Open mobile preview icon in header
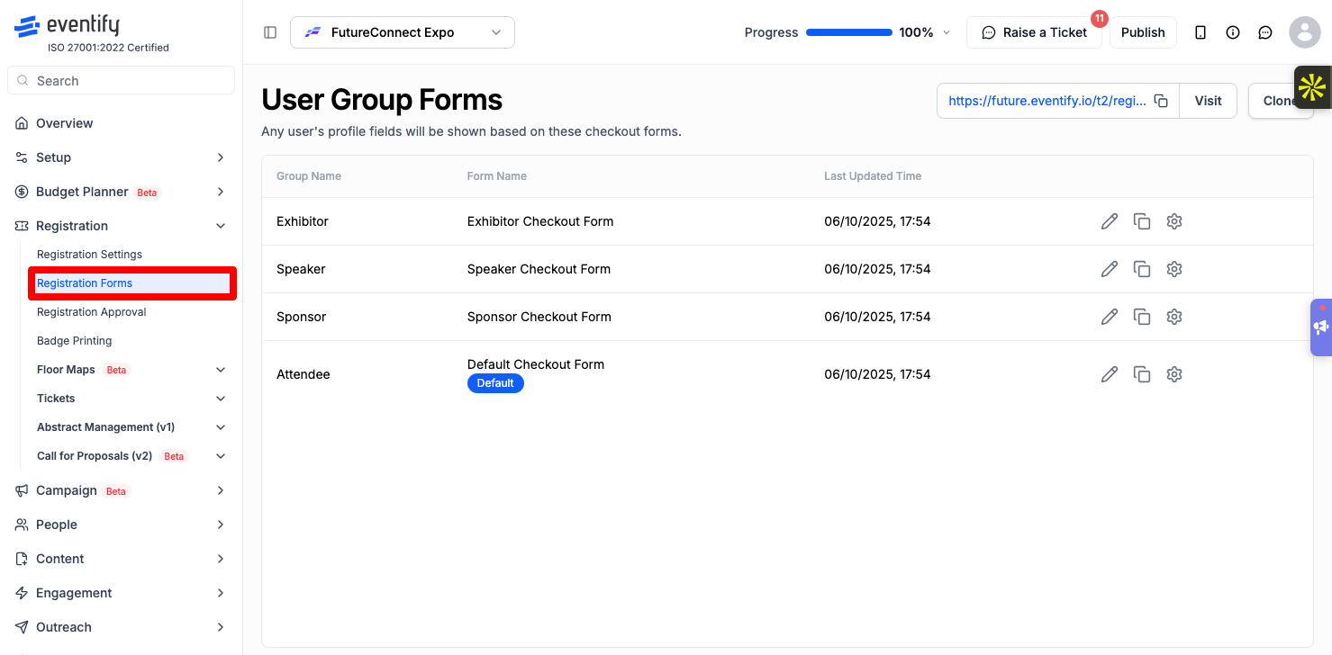This screenshot has height=655, width=1332. click(x=1201, y=32)
